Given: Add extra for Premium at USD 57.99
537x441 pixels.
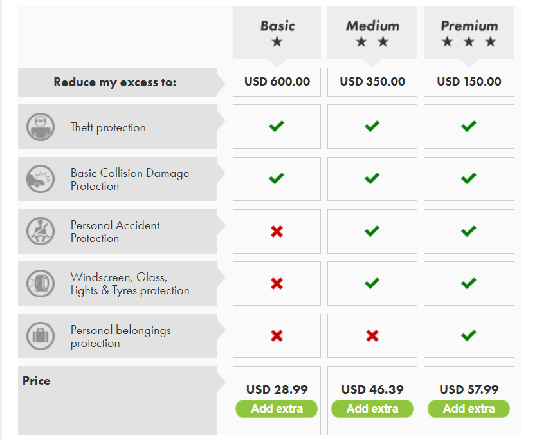Looking at the screenshot, I should 469,409.
